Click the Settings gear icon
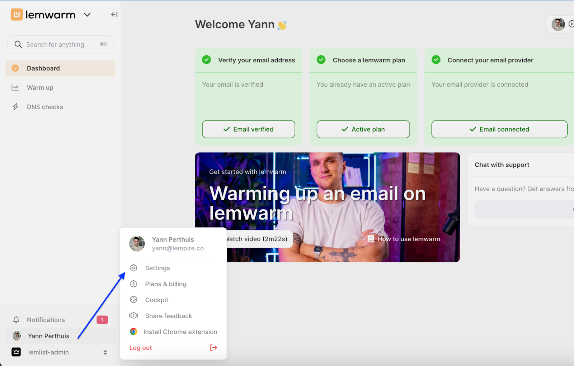Viewport: 574px width, 366px height. click(x=133, y=268)
